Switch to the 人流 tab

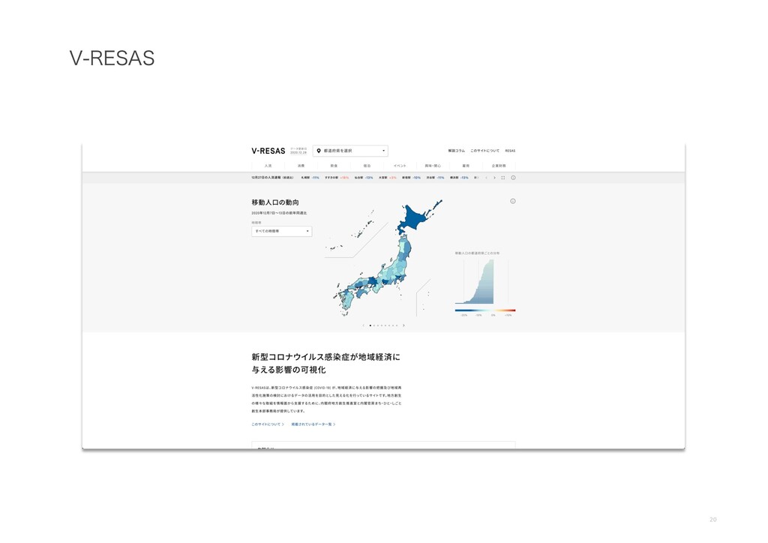pyautogui.click(x=268, y=166)
